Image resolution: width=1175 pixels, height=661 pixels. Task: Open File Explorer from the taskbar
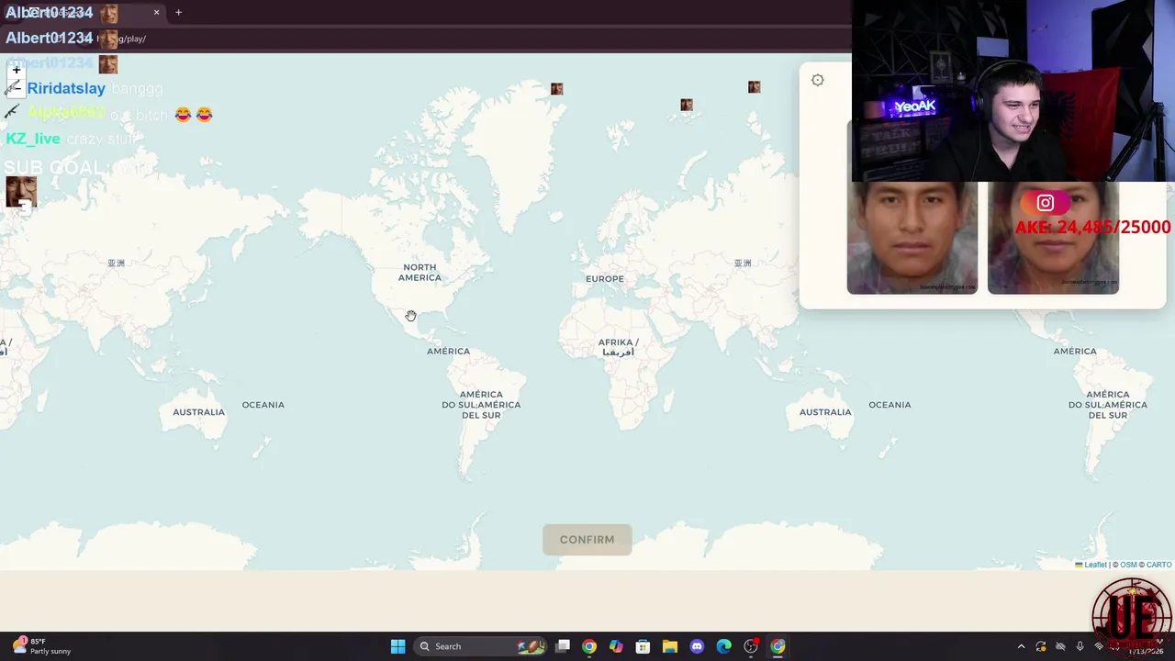670,646
